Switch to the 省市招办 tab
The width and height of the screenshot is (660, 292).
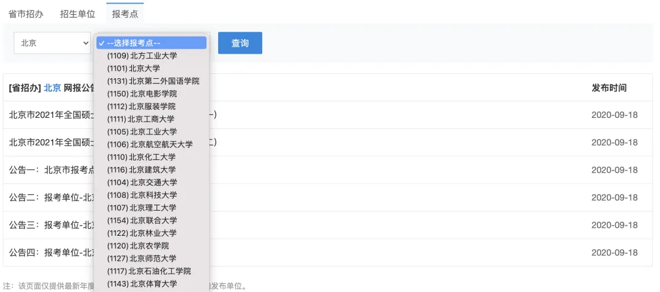tap(26, 14)
